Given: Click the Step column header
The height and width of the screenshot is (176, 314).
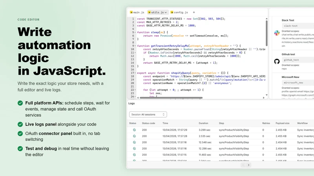Looking at the screenshot, I should click(221, 123).
